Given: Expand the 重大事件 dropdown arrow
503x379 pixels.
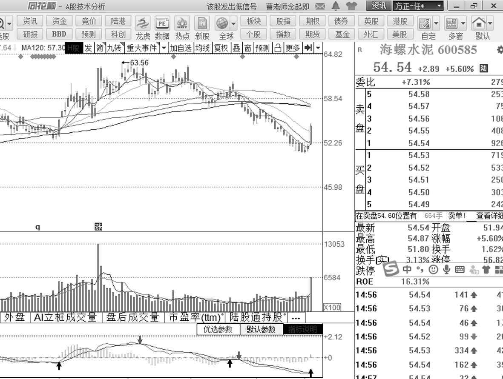Looking at the screenshot, I should (164, 48).
